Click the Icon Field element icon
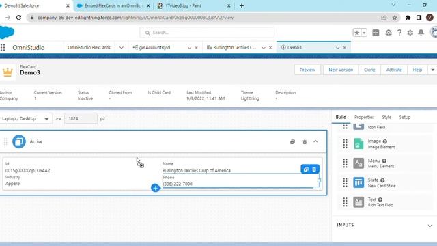This screenshot has height=246, width=437. click(x=358, y=126)
